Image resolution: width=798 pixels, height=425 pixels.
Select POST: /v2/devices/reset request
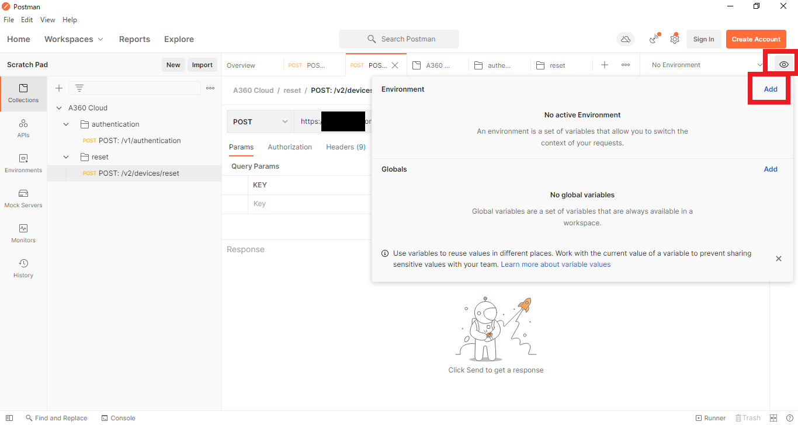click(x=139, y=173)
